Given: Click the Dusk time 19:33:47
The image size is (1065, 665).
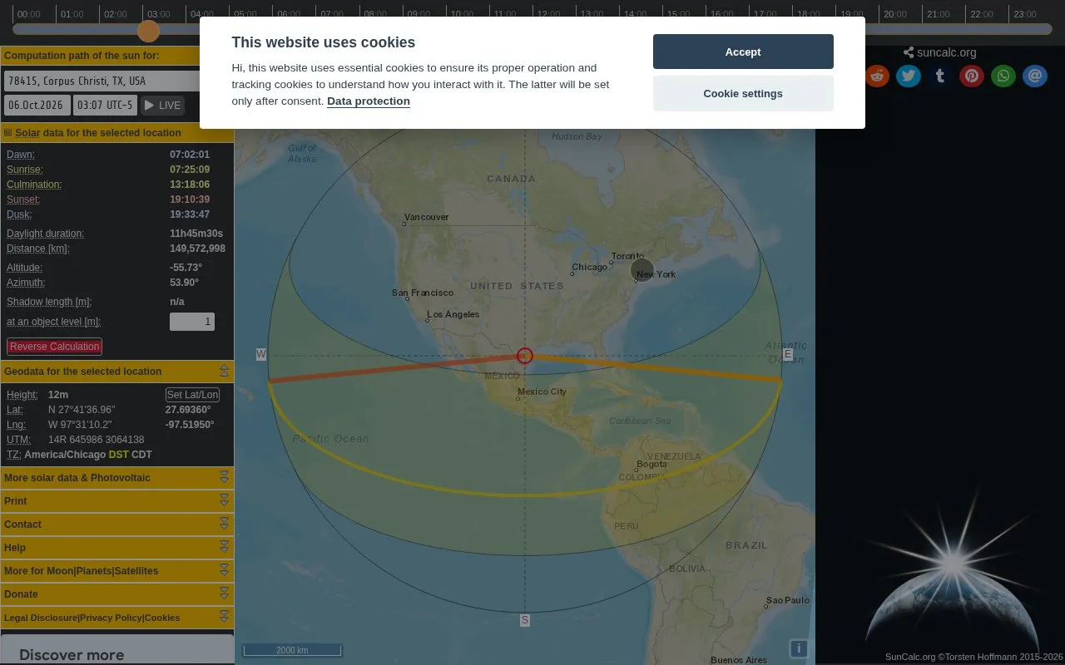Looking at the screenshot, I should [x=190, y=214].
